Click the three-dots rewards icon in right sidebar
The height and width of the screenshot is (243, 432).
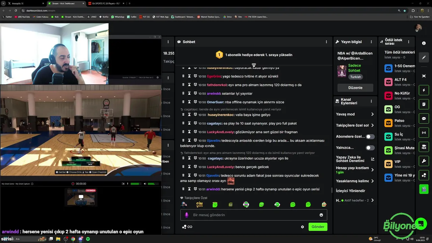424,175
